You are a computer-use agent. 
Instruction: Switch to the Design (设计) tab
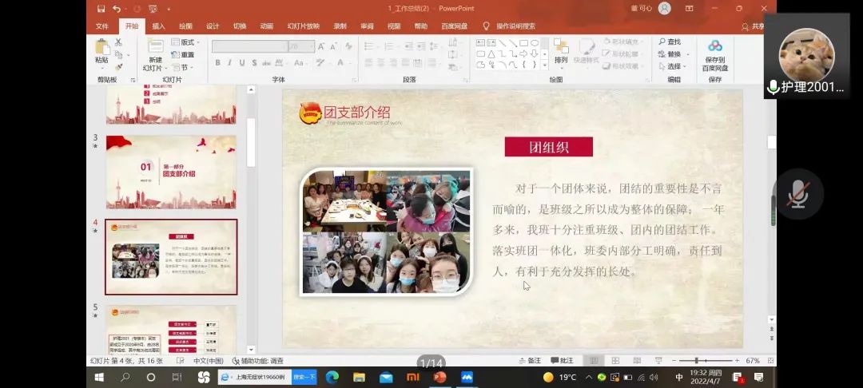[x=213, y=26]
